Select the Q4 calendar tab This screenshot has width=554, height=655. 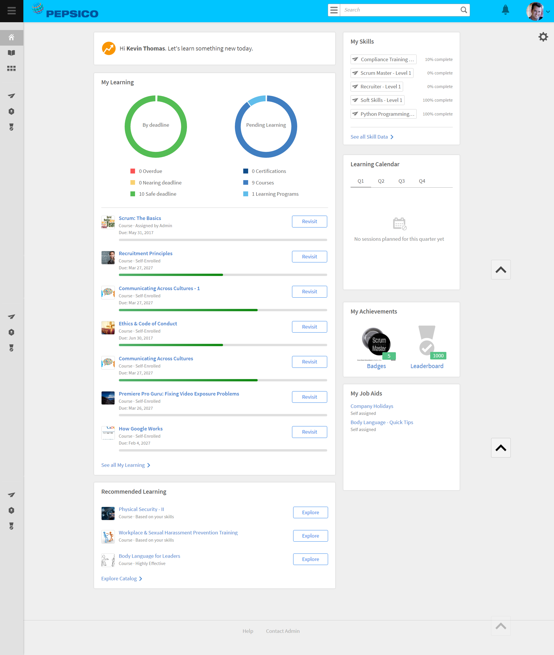pos(422,181)
